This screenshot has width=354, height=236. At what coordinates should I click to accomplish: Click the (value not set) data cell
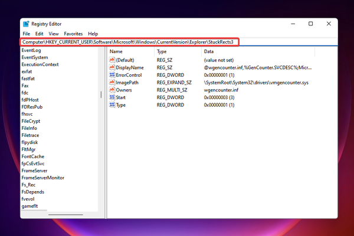218,60
